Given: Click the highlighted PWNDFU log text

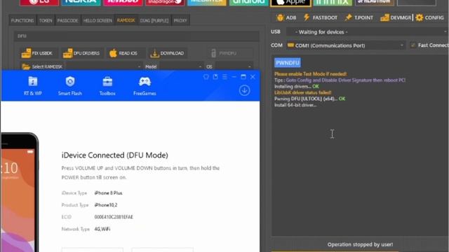Looking at the screenshot, I should coord(288,62).
